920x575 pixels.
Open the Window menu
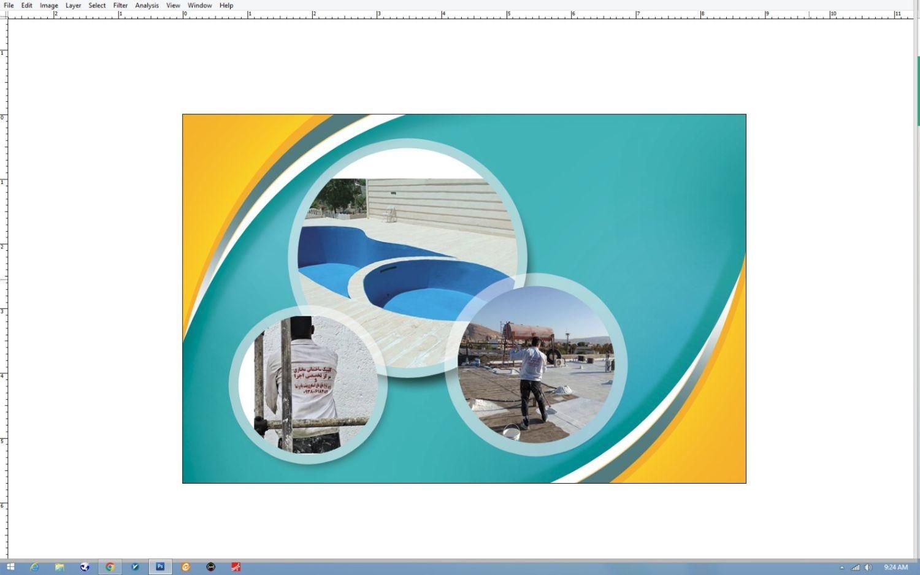pos(199,6)
